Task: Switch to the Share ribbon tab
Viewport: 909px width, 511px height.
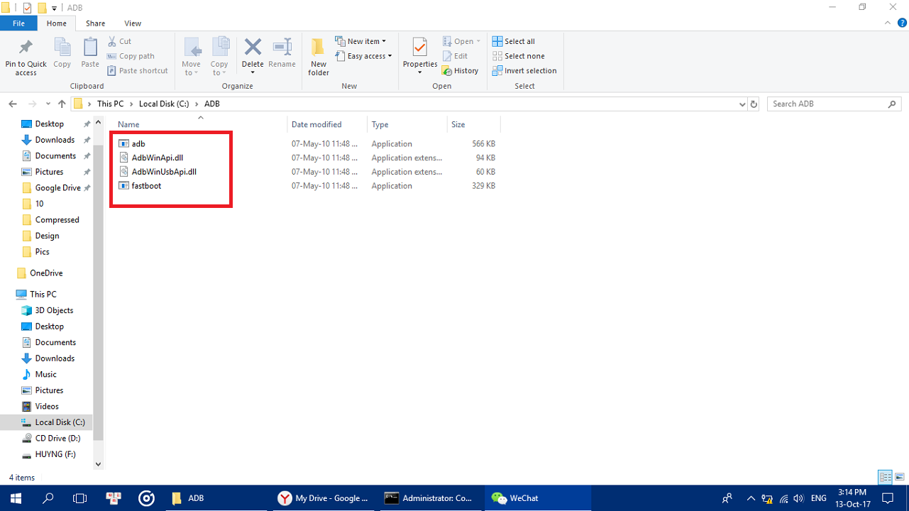Action: [x=95, y=23]
